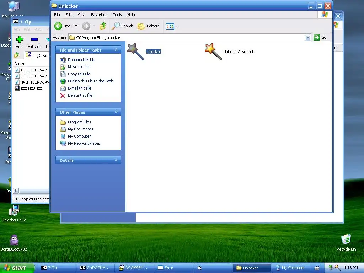
Task: Switch to My Computer taskbar button
Action: [291, 268]
